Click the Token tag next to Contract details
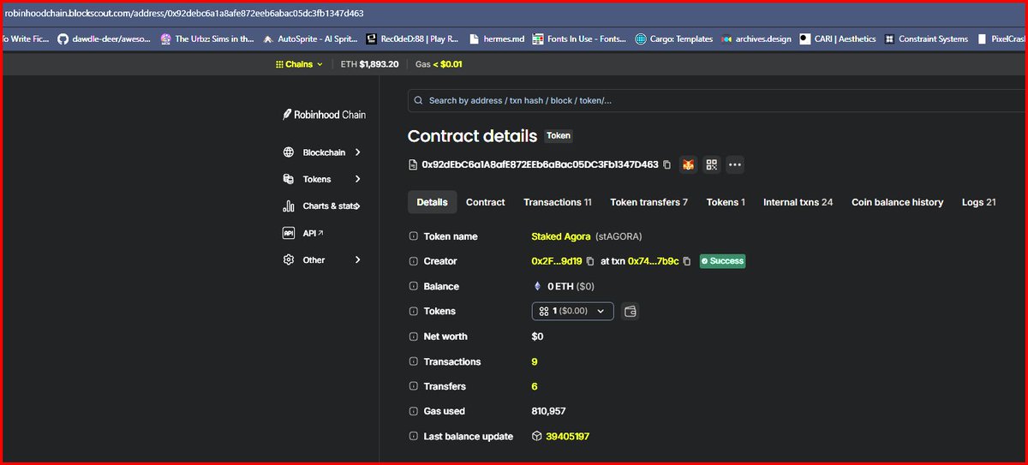Screen dimensions: 1028x465 [559, 135]
